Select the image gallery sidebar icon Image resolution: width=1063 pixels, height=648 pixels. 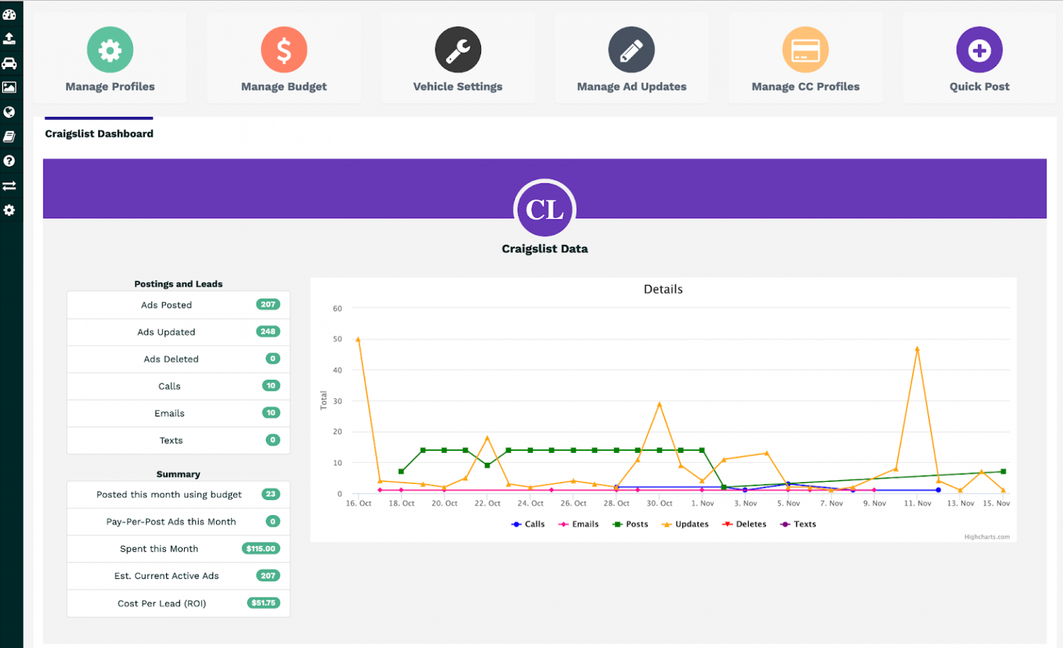coord(9,87)
